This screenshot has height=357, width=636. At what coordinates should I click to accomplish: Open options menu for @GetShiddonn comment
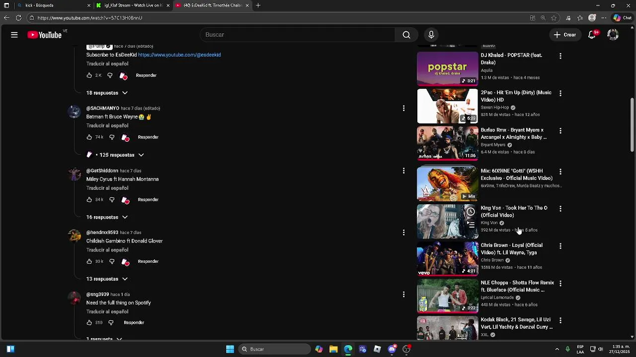tap(403, 171)
